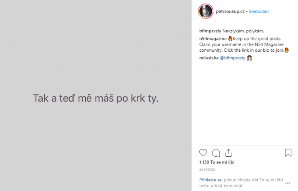The width and height of the screenshot is (298, 191).
Task: Open milush.ka commenter profile
Action: (x=208, y=58)
